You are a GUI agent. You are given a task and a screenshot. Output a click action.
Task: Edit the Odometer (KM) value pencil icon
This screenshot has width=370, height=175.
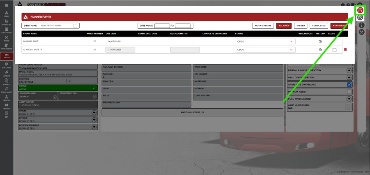[x=55, y=97]
